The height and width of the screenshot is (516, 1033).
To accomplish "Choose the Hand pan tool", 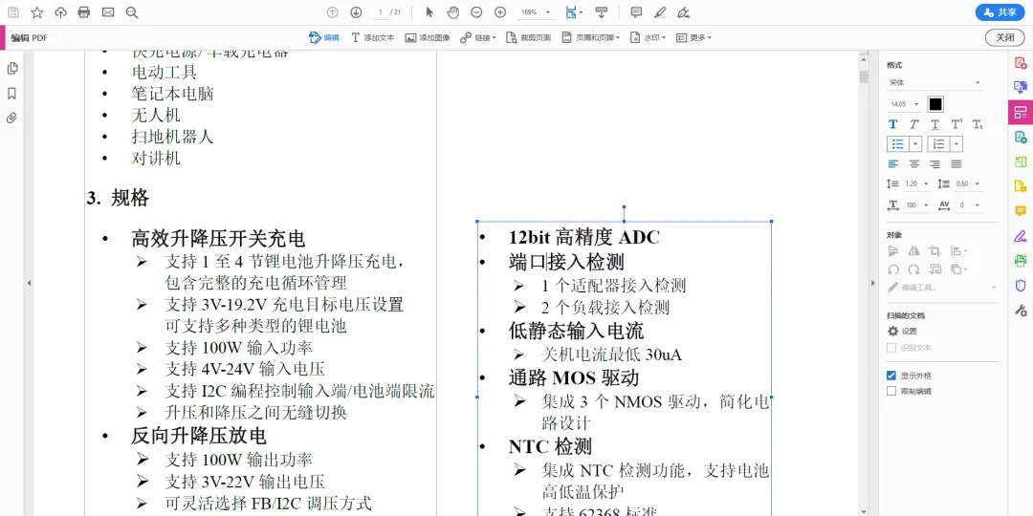I will [452, 11].
